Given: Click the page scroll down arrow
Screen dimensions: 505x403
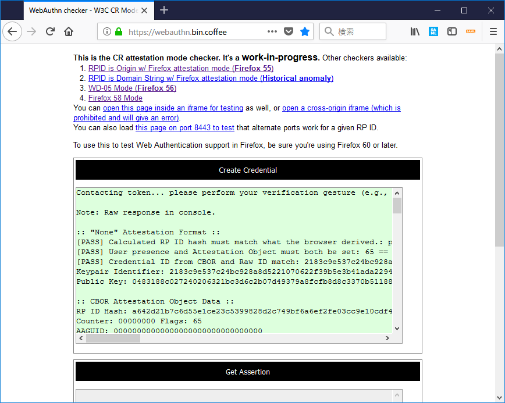Looking at the screenshot, I should (x=499, y=398).
